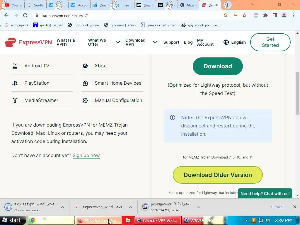The width and height of the screenshot is (300, 225).
Task: Open the What Is a VPN? menu item
Action: 66,42
